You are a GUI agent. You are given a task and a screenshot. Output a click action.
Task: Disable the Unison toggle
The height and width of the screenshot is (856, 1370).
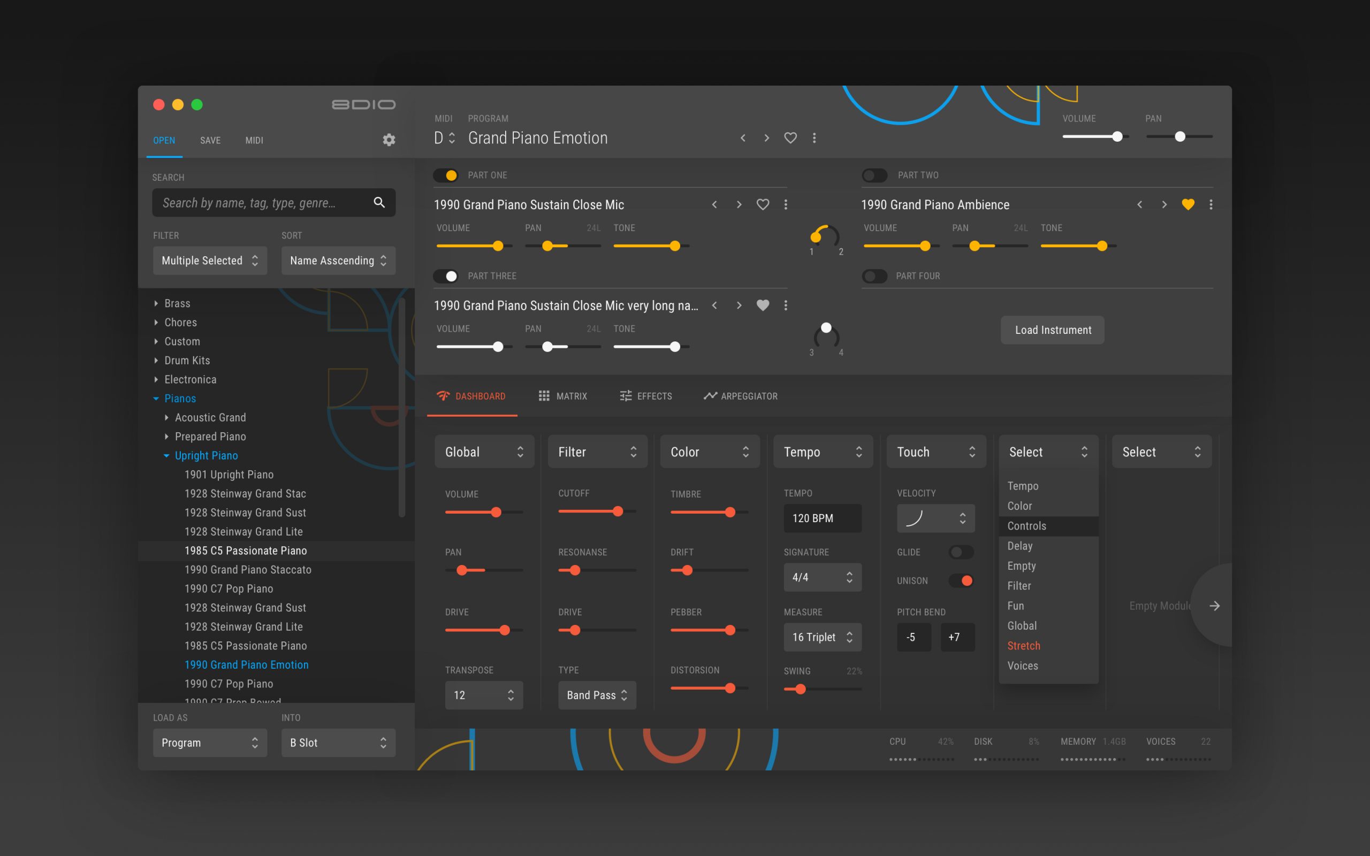(961, 580)
